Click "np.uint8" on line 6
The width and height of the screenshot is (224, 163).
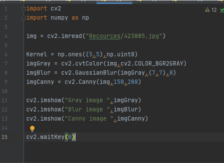[120, 55]
